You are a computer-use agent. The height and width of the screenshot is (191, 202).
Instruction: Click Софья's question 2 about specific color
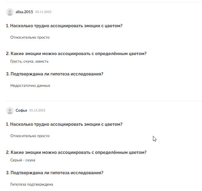(76, 152)
